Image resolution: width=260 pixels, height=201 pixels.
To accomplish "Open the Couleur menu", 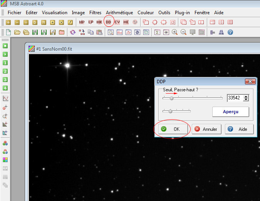I will (146, 13).
